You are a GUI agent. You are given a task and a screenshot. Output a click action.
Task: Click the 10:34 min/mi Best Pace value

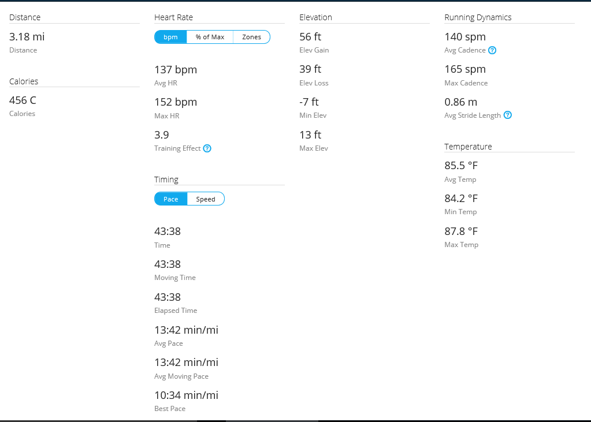coord(186,395)
